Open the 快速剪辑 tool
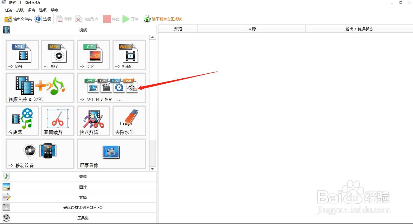This screenshot has width=413, height=224. click(x=93, y=121)
